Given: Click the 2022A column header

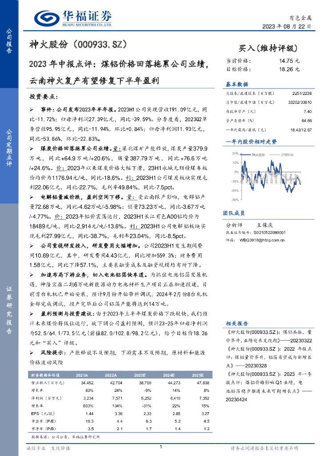Looking at the screenshot, I should [x=111, y=375].
